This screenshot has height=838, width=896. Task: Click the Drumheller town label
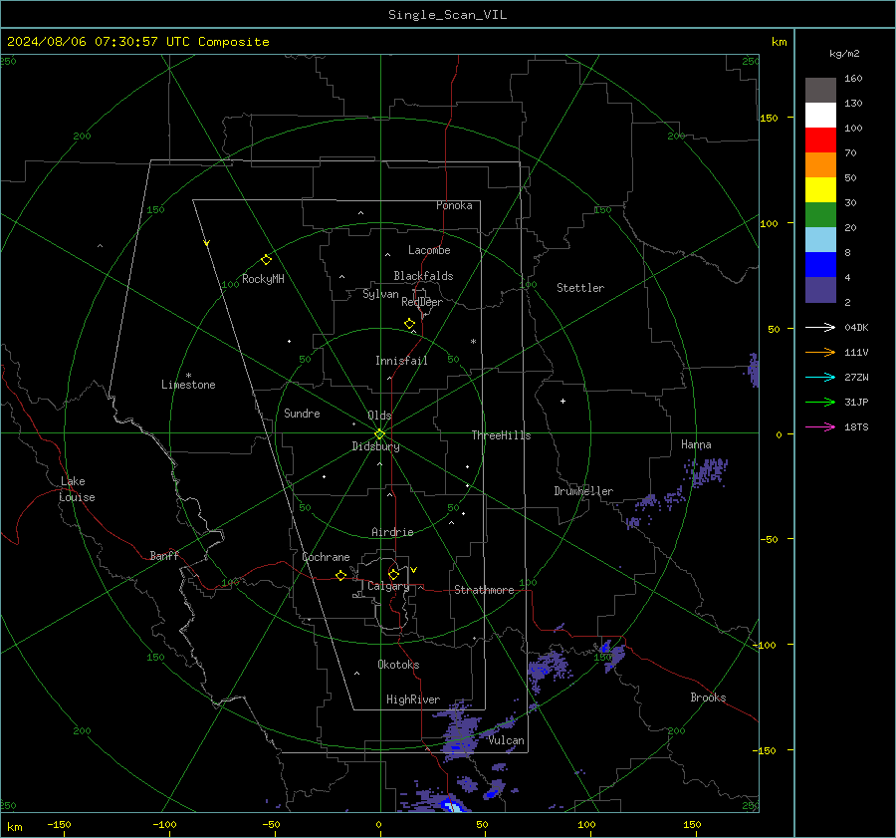point(583,491)
